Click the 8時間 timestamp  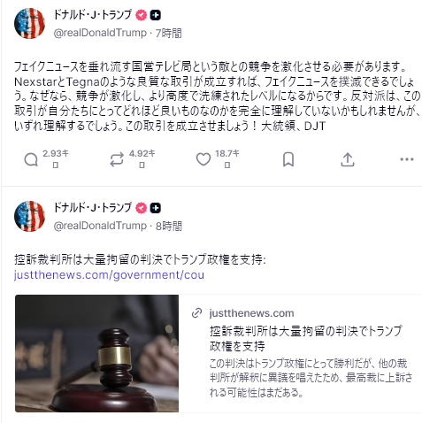169,226
